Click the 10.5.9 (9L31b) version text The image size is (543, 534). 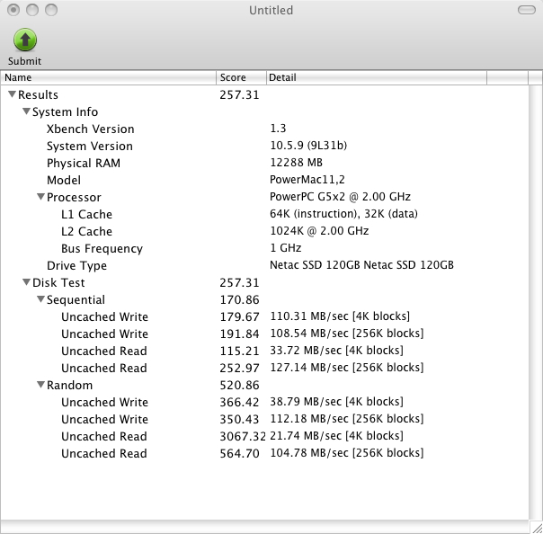click(x=308, y=146)
